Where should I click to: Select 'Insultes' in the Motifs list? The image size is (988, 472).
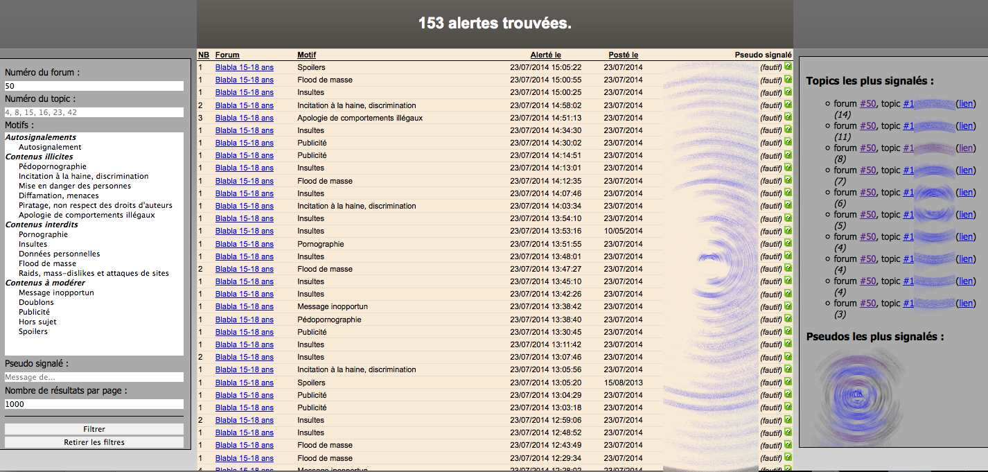pyautogui.click(x=33, y=244)
